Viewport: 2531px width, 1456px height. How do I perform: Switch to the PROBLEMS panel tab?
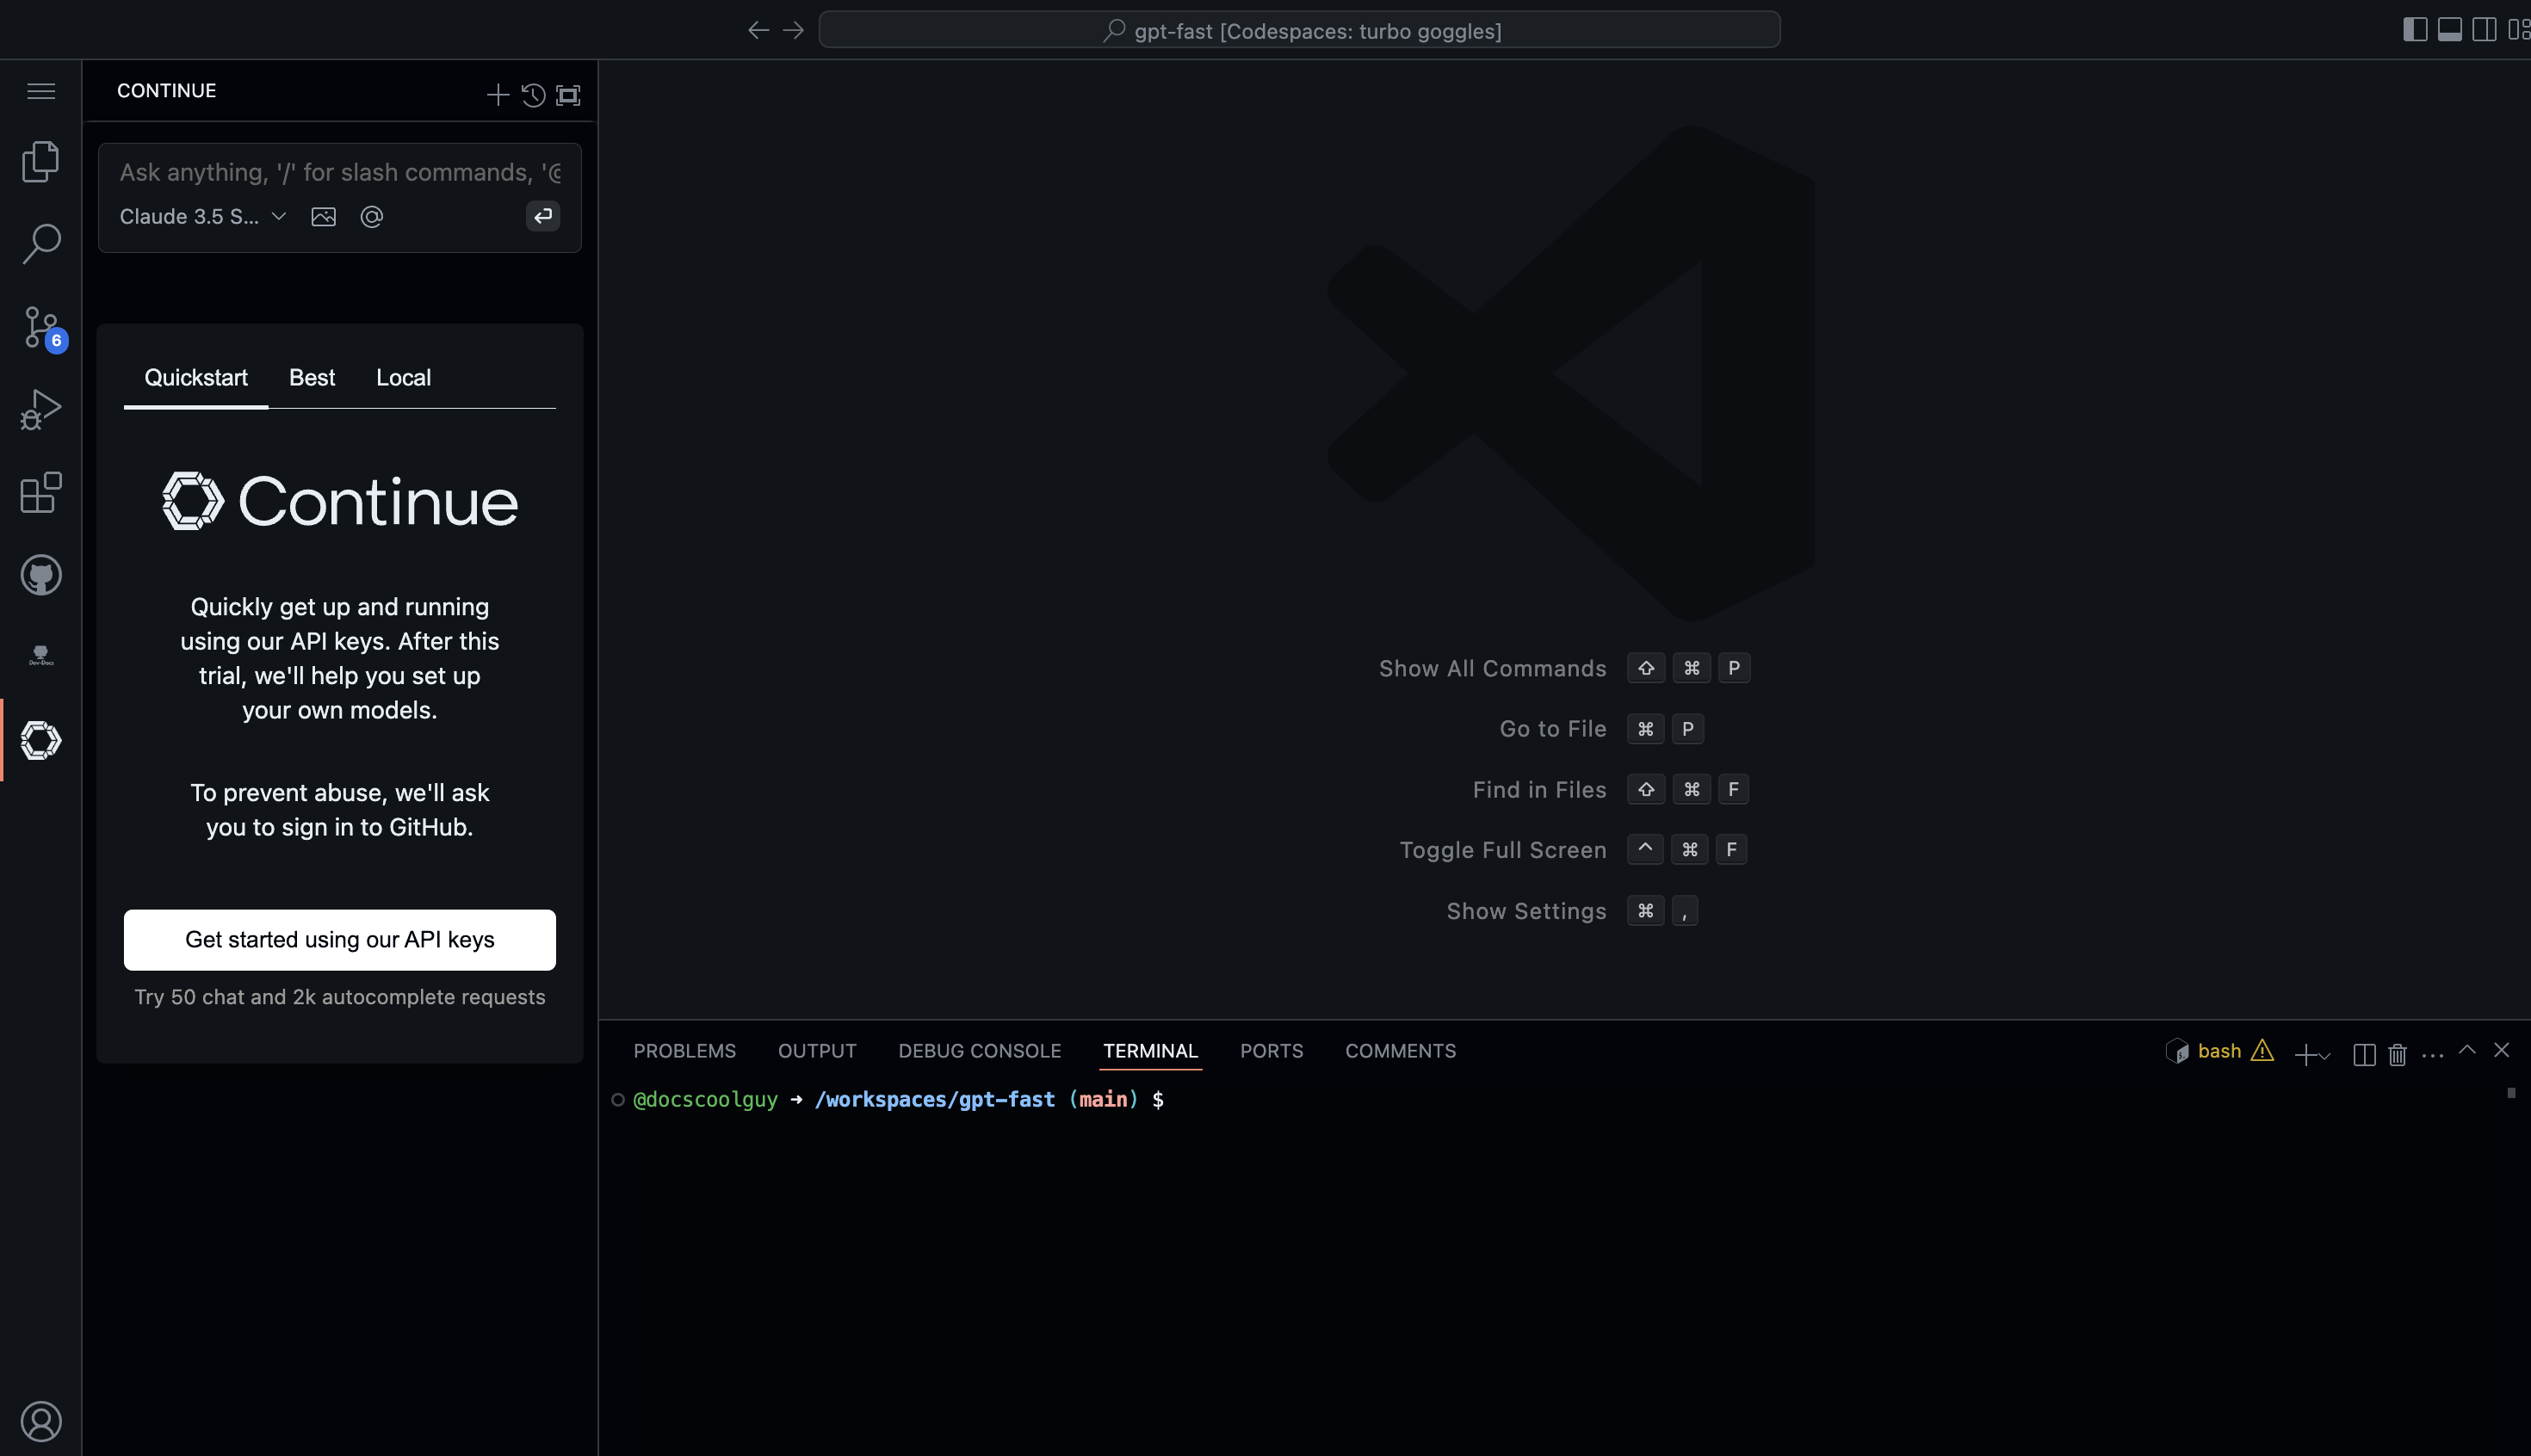pyautogui.click(x=684, y=1051)
